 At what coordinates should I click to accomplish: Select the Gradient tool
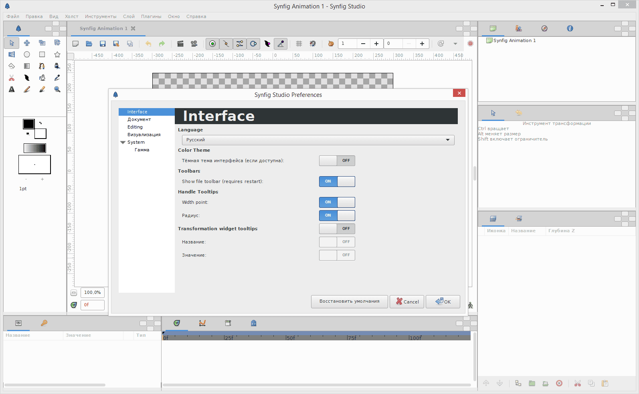(x=27, y=66)
